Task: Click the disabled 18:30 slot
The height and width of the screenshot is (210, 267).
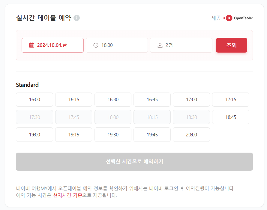Action: point(191,117)
